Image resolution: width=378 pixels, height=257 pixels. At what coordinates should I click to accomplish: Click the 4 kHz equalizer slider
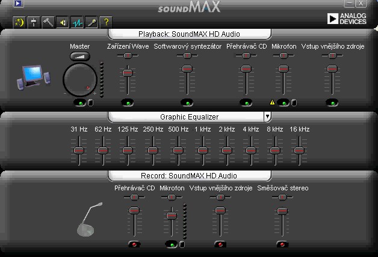click(x=251, y=151)
